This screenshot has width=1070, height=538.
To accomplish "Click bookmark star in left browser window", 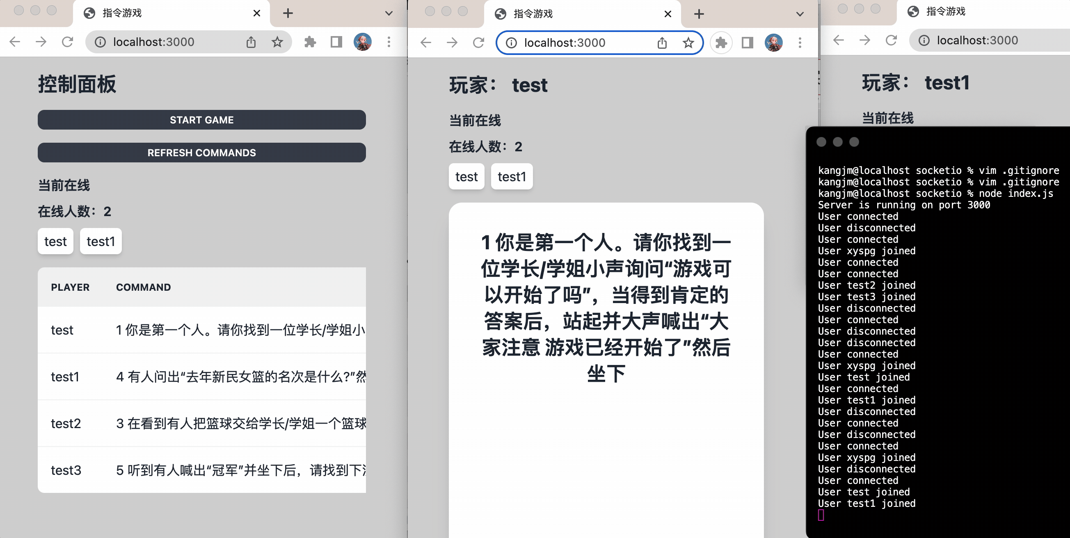I will point(277,42).
